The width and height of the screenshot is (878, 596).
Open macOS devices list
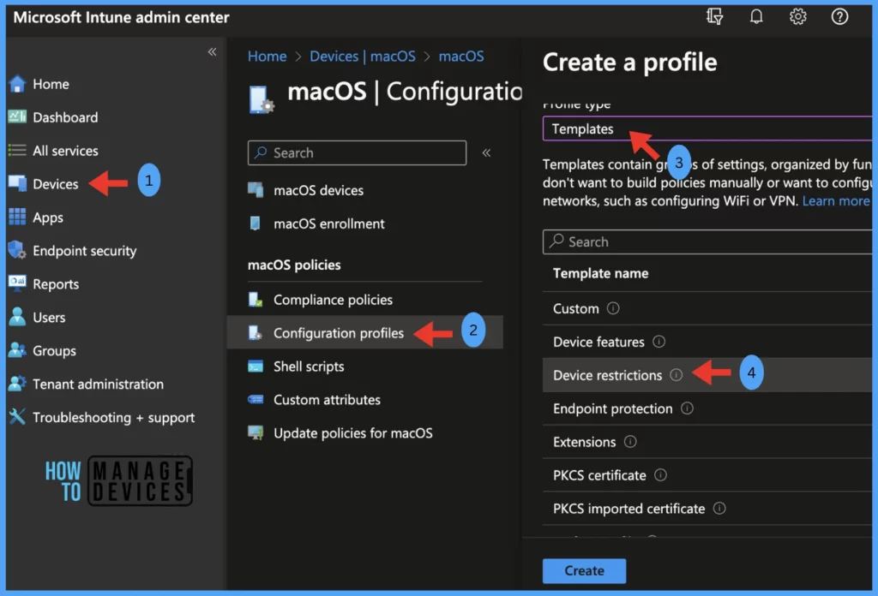click(x=319, y=191)
